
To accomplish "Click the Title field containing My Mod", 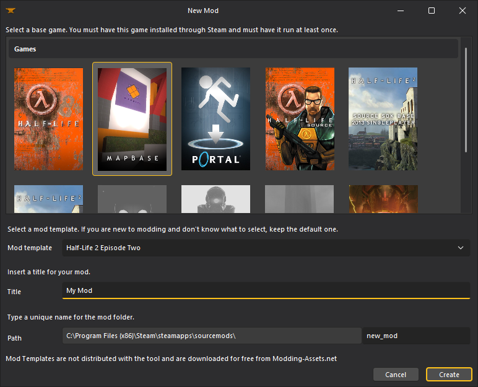I will (266, 290).
